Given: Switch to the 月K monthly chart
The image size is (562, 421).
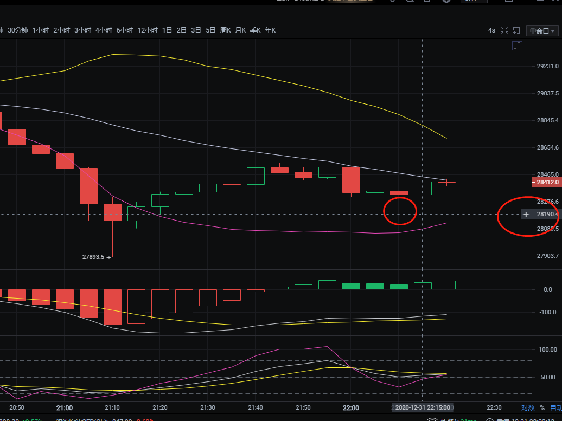Looking at the screenshot, I should 240,30.
